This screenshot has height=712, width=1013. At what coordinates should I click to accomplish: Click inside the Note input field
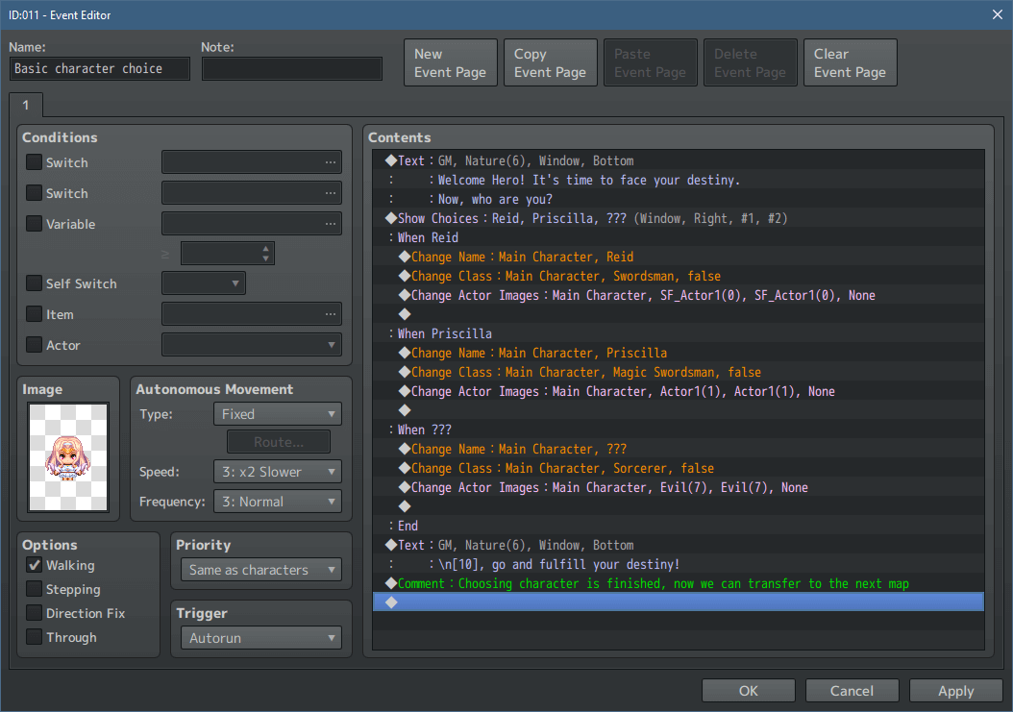292,68
